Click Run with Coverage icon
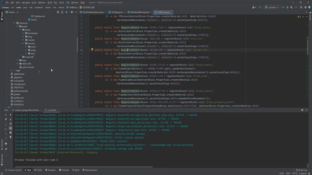 292,7
